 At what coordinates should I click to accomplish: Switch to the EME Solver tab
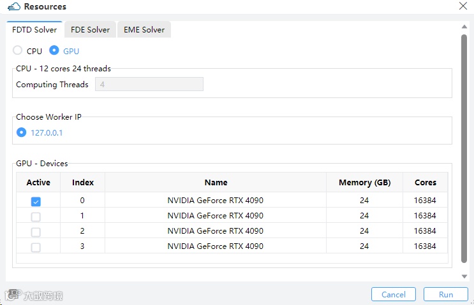[144, 30]
